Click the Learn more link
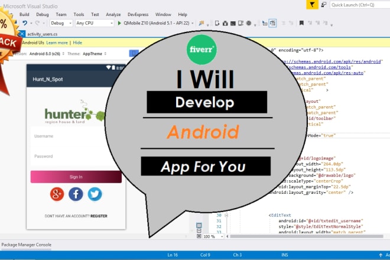390x260 pixels. tap(57, 43)
